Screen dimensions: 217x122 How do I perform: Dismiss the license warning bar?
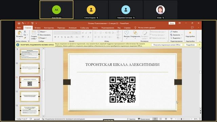pos(199,45)
